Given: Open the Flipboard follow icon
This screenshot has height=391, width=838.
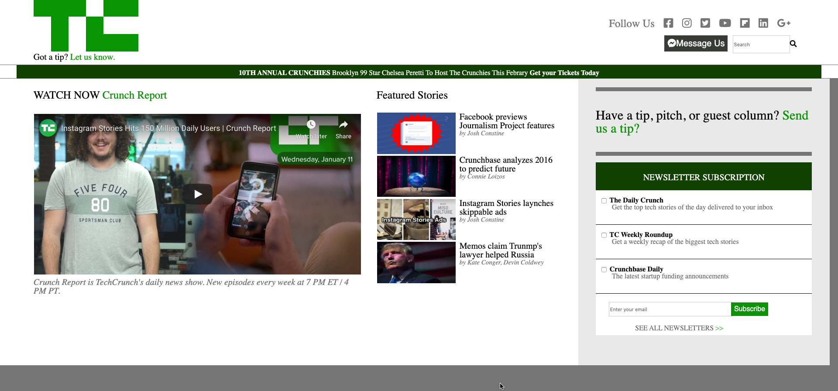Looking at the screenshot, I should (x=745, y=23).
